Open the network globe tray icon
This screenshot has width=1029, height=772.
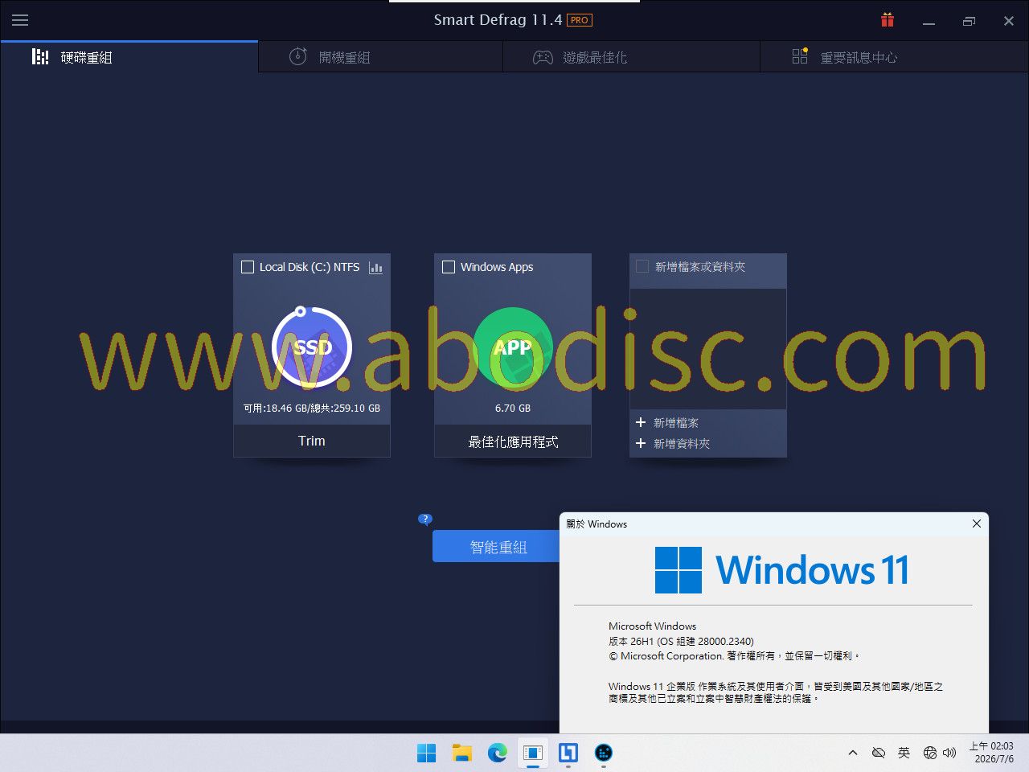pyautogui.click(x=930, y=753)
